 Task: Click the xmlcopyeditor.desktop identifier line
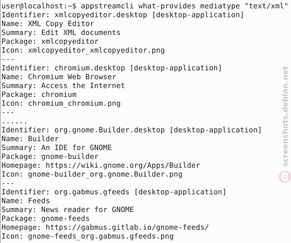123,15
